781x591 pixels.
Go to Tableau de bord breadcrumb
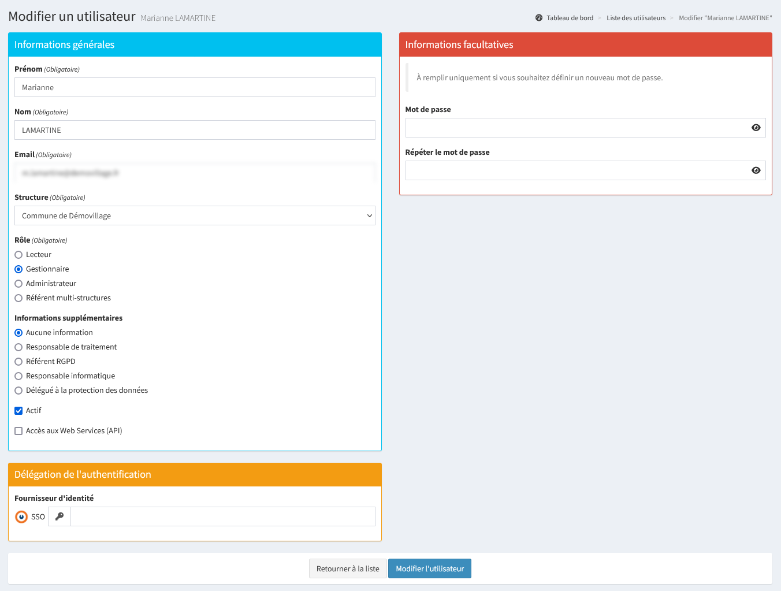pyautogui.click(x=570, y=18)
